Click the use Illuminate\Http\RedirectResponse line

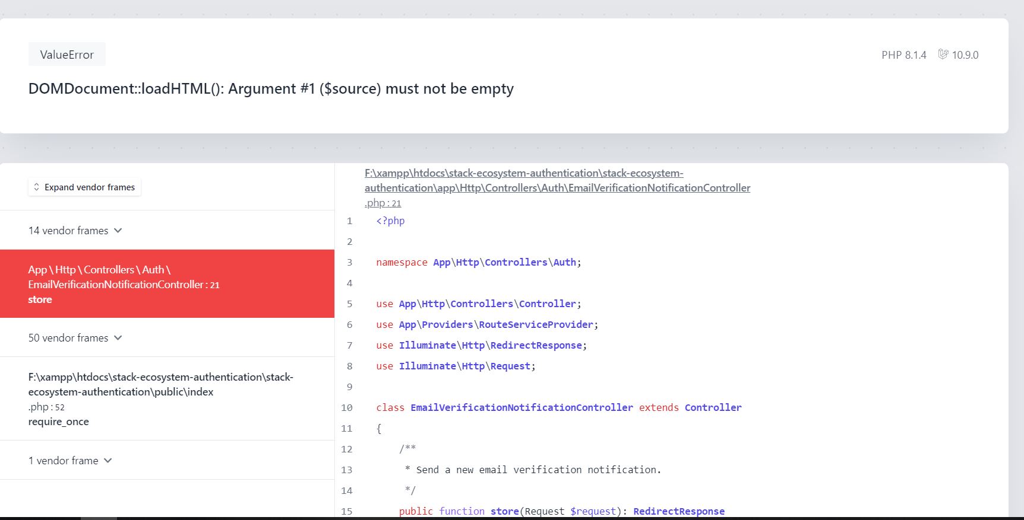pyautogui.click(x=481, y=345)
